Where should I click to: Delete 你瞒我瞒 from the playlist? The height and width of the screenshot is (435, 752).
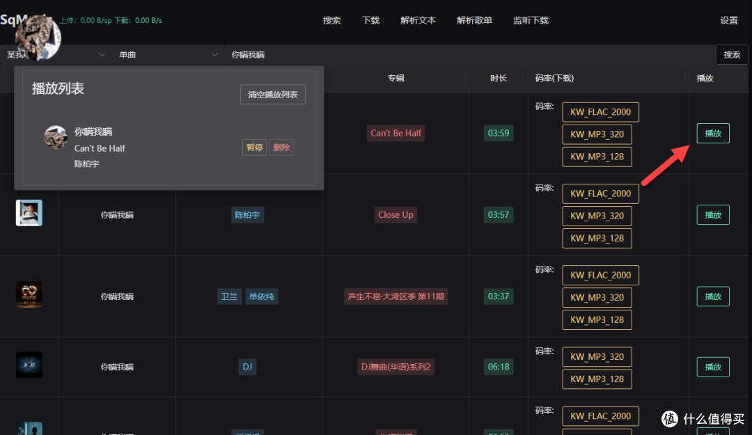(282, 148)
